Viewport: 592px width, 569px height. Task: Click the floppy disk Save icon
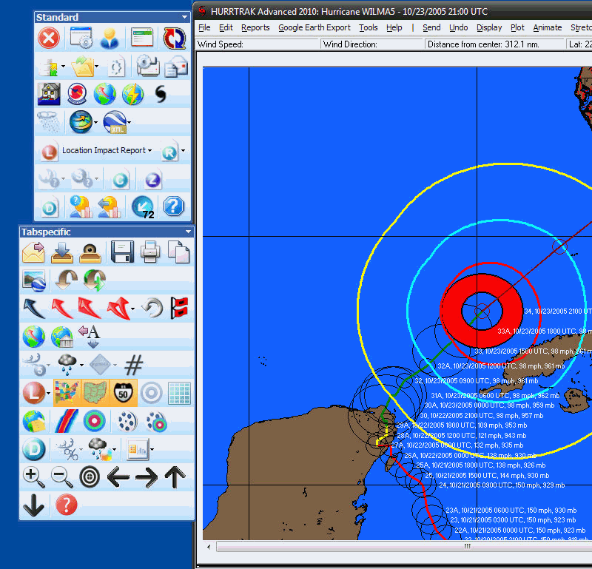pyautogui.click(x=122, y=252)
